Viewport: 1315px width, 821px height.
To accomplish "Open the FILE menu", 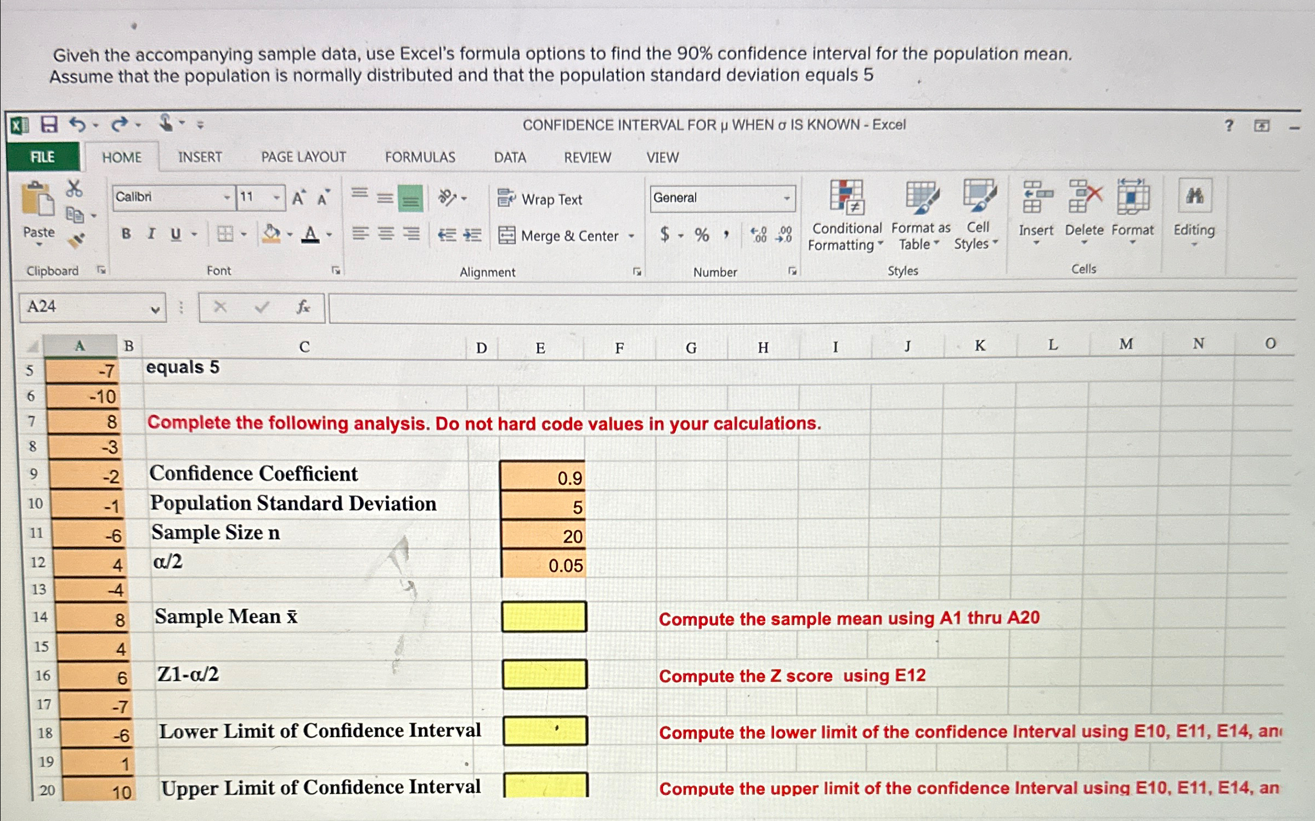I will [x=42, y=157].
